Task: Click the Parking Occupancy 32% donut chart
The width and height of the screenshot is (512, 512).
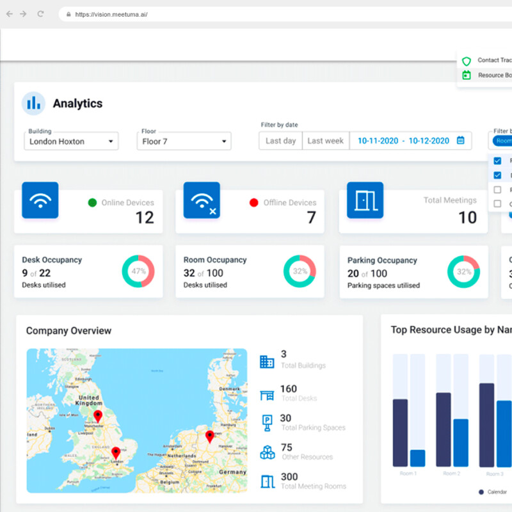Action: 463,271
